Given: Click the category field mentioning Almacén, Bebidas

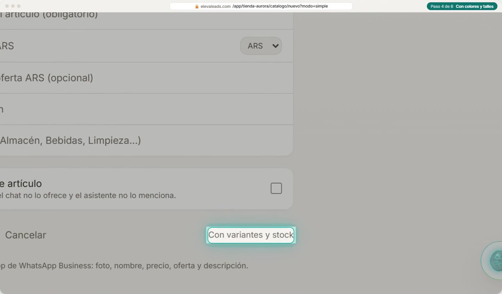Looking at the screenshot, I should point(146,140).
